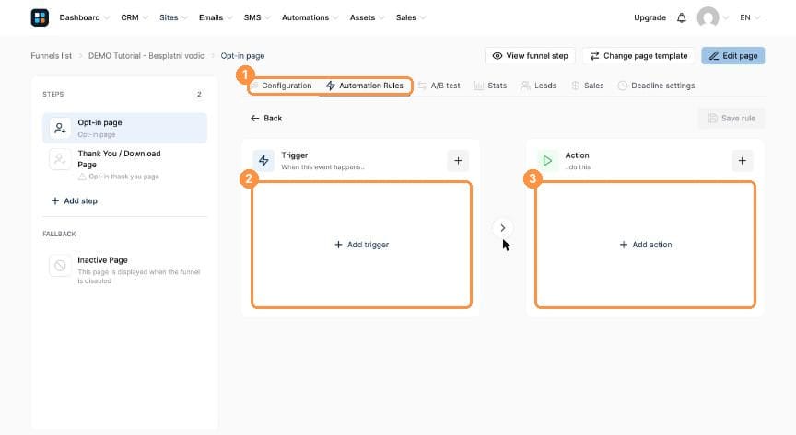Click View funnel step button
This screenshot has height=435, width=796.
[530, 56]
